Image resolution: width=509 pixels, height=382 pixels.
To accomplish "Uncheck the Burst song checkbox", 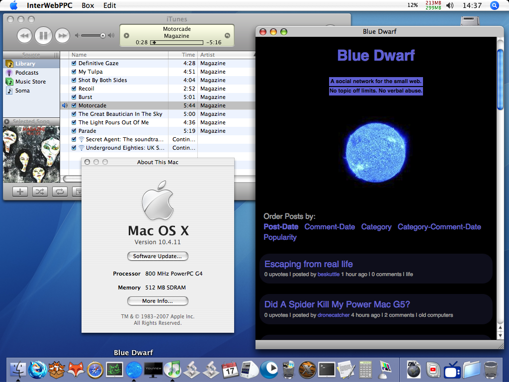I will pos(74,97).
